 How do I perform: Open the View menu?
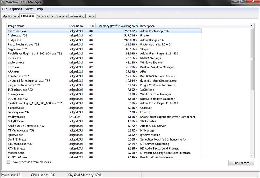coord(29,9)
